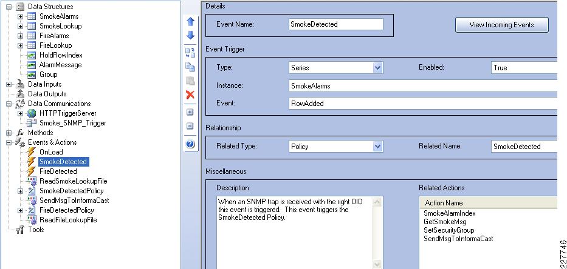This screenshot has height=269, width=567.
Task: Collapse the Events & Actions tree node
Action: pyautogui.click(x=9, y=142)
